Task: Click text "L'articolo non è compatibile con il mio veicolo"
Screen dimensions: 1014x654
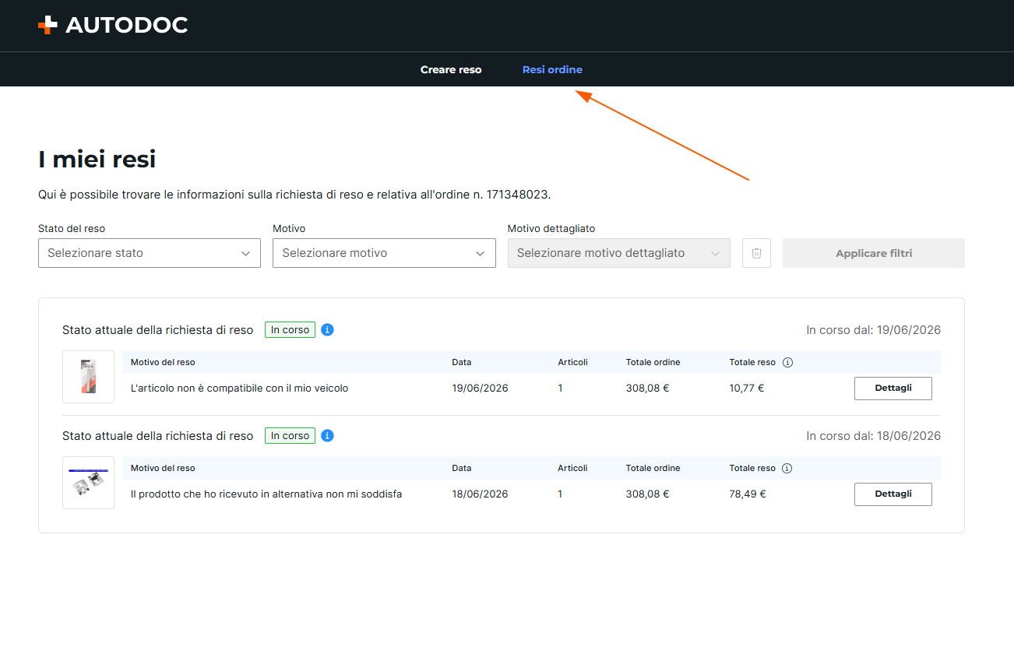Action: [239, 388]
